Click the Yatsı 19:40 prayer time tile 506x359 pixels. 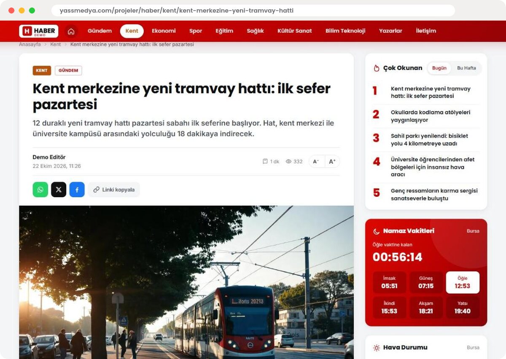pyautogui.click(x=463, y=308)
